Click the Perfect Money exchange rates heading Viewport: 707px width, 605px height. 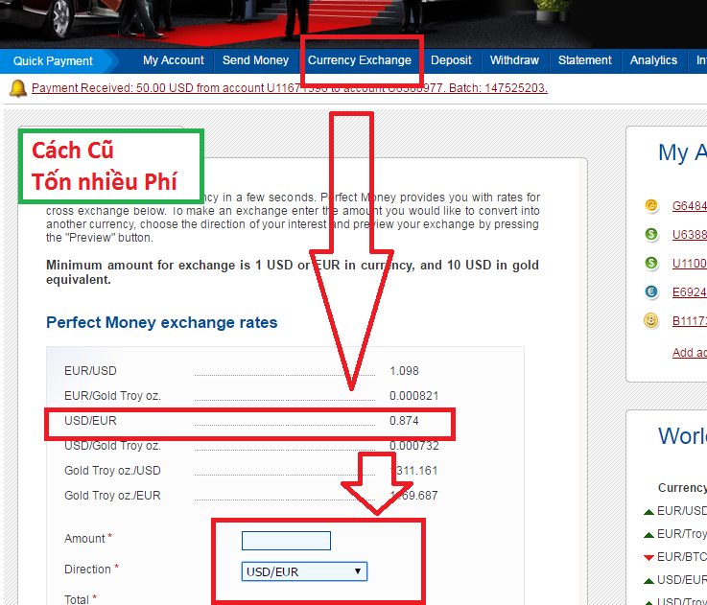[162, 323]
